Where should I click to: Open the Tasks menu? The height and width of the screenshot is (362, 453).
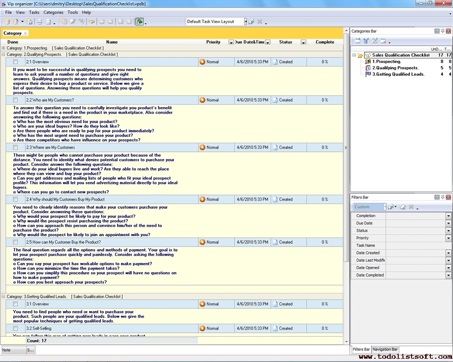34,12
